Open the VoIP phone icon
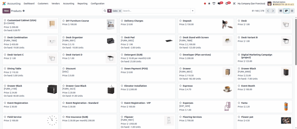This screenshot has width=297, height=129. click(x=214, y=3)
